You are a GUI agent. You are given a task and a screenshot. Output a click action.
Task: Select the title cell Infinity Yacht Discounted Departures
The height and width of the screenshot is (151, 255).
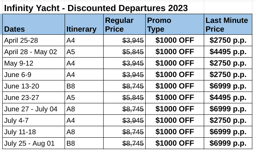(x=96, y=8)
